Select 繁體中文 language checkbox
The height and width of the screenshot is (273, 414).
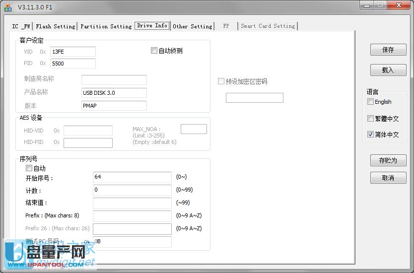pos(371,119)
